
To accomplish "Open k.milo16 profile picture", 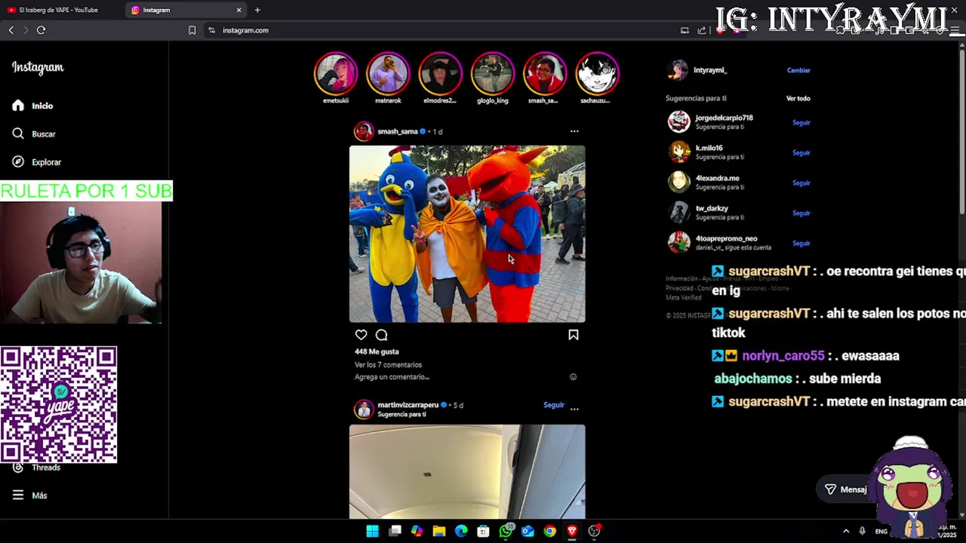I will 678,152.
